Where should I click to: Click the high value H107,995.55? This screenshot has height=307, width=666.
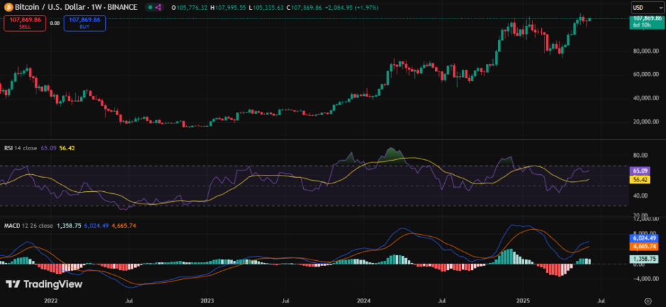click(230, 8)
